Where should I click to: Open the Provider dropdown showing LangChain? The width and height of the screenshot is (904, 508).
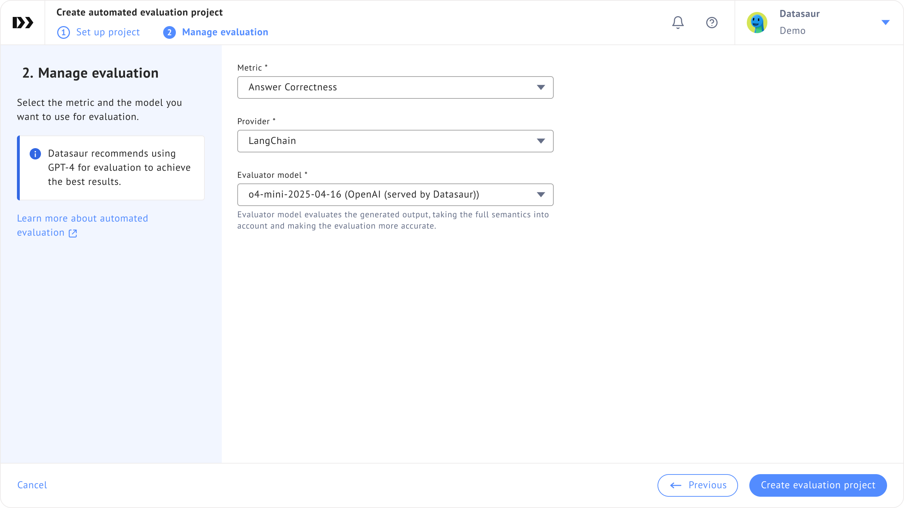point(395,141)
